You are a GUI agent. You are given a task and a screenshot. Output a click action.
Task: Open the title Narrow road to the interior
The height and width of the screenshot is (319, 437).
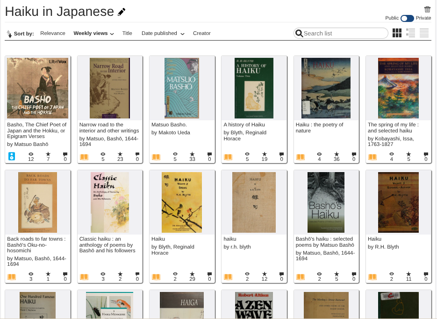point(109,128)
